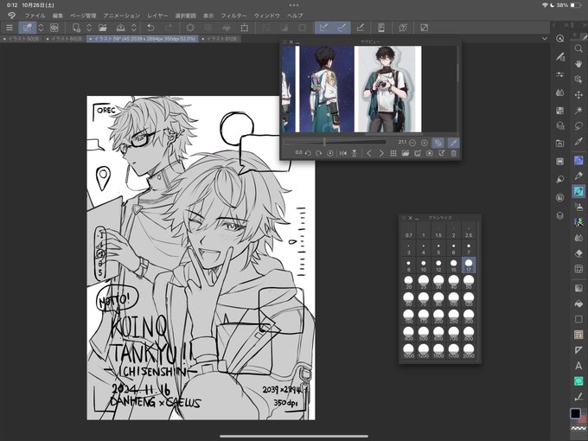This screenshot has width=588, height=441.
Task: Toggle auto eyedropper switch in Sub View
Action: coord(453,143)
